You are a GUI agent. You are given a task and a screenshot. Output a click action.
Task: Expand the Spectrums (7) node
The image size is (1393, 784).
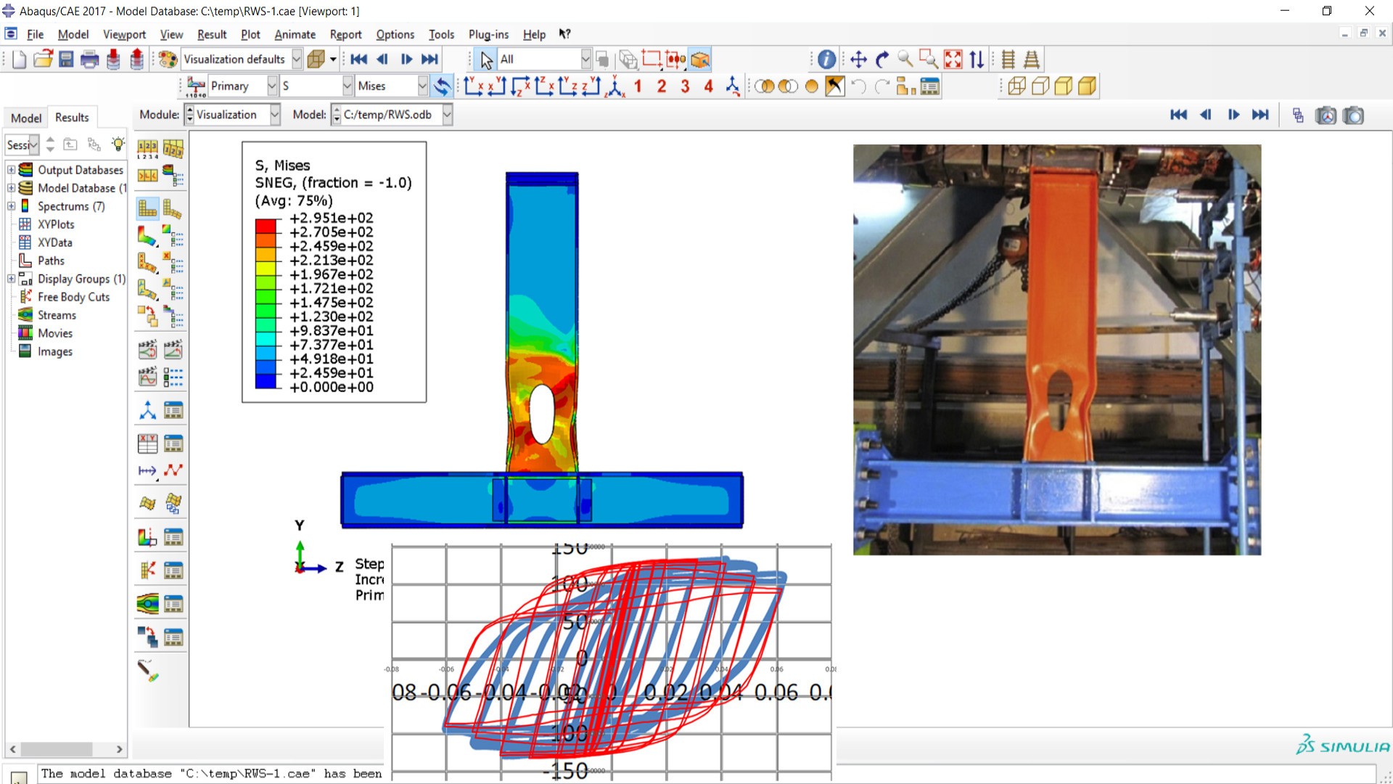coord(12,206)
